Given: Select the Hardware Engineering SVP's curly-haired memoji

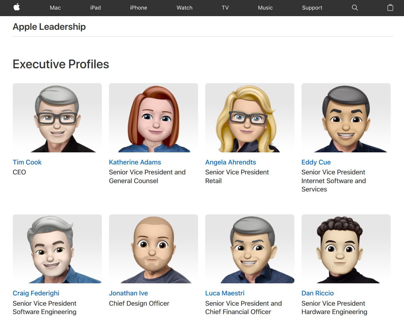Looking at the screenshot, I should click(346, 249).
